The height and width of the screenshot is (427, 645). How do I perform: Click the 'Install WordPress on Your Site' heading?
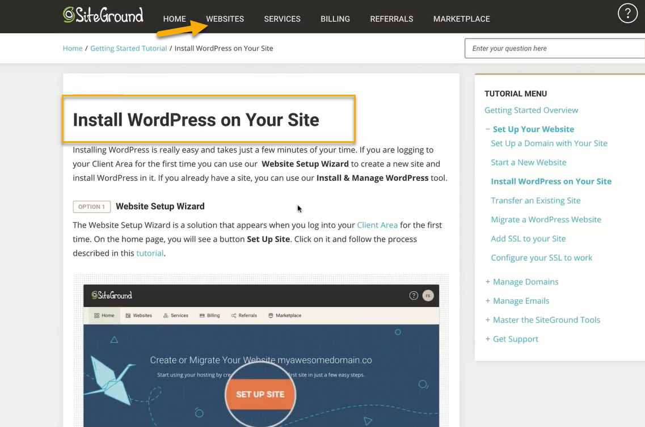pos(196,120)
